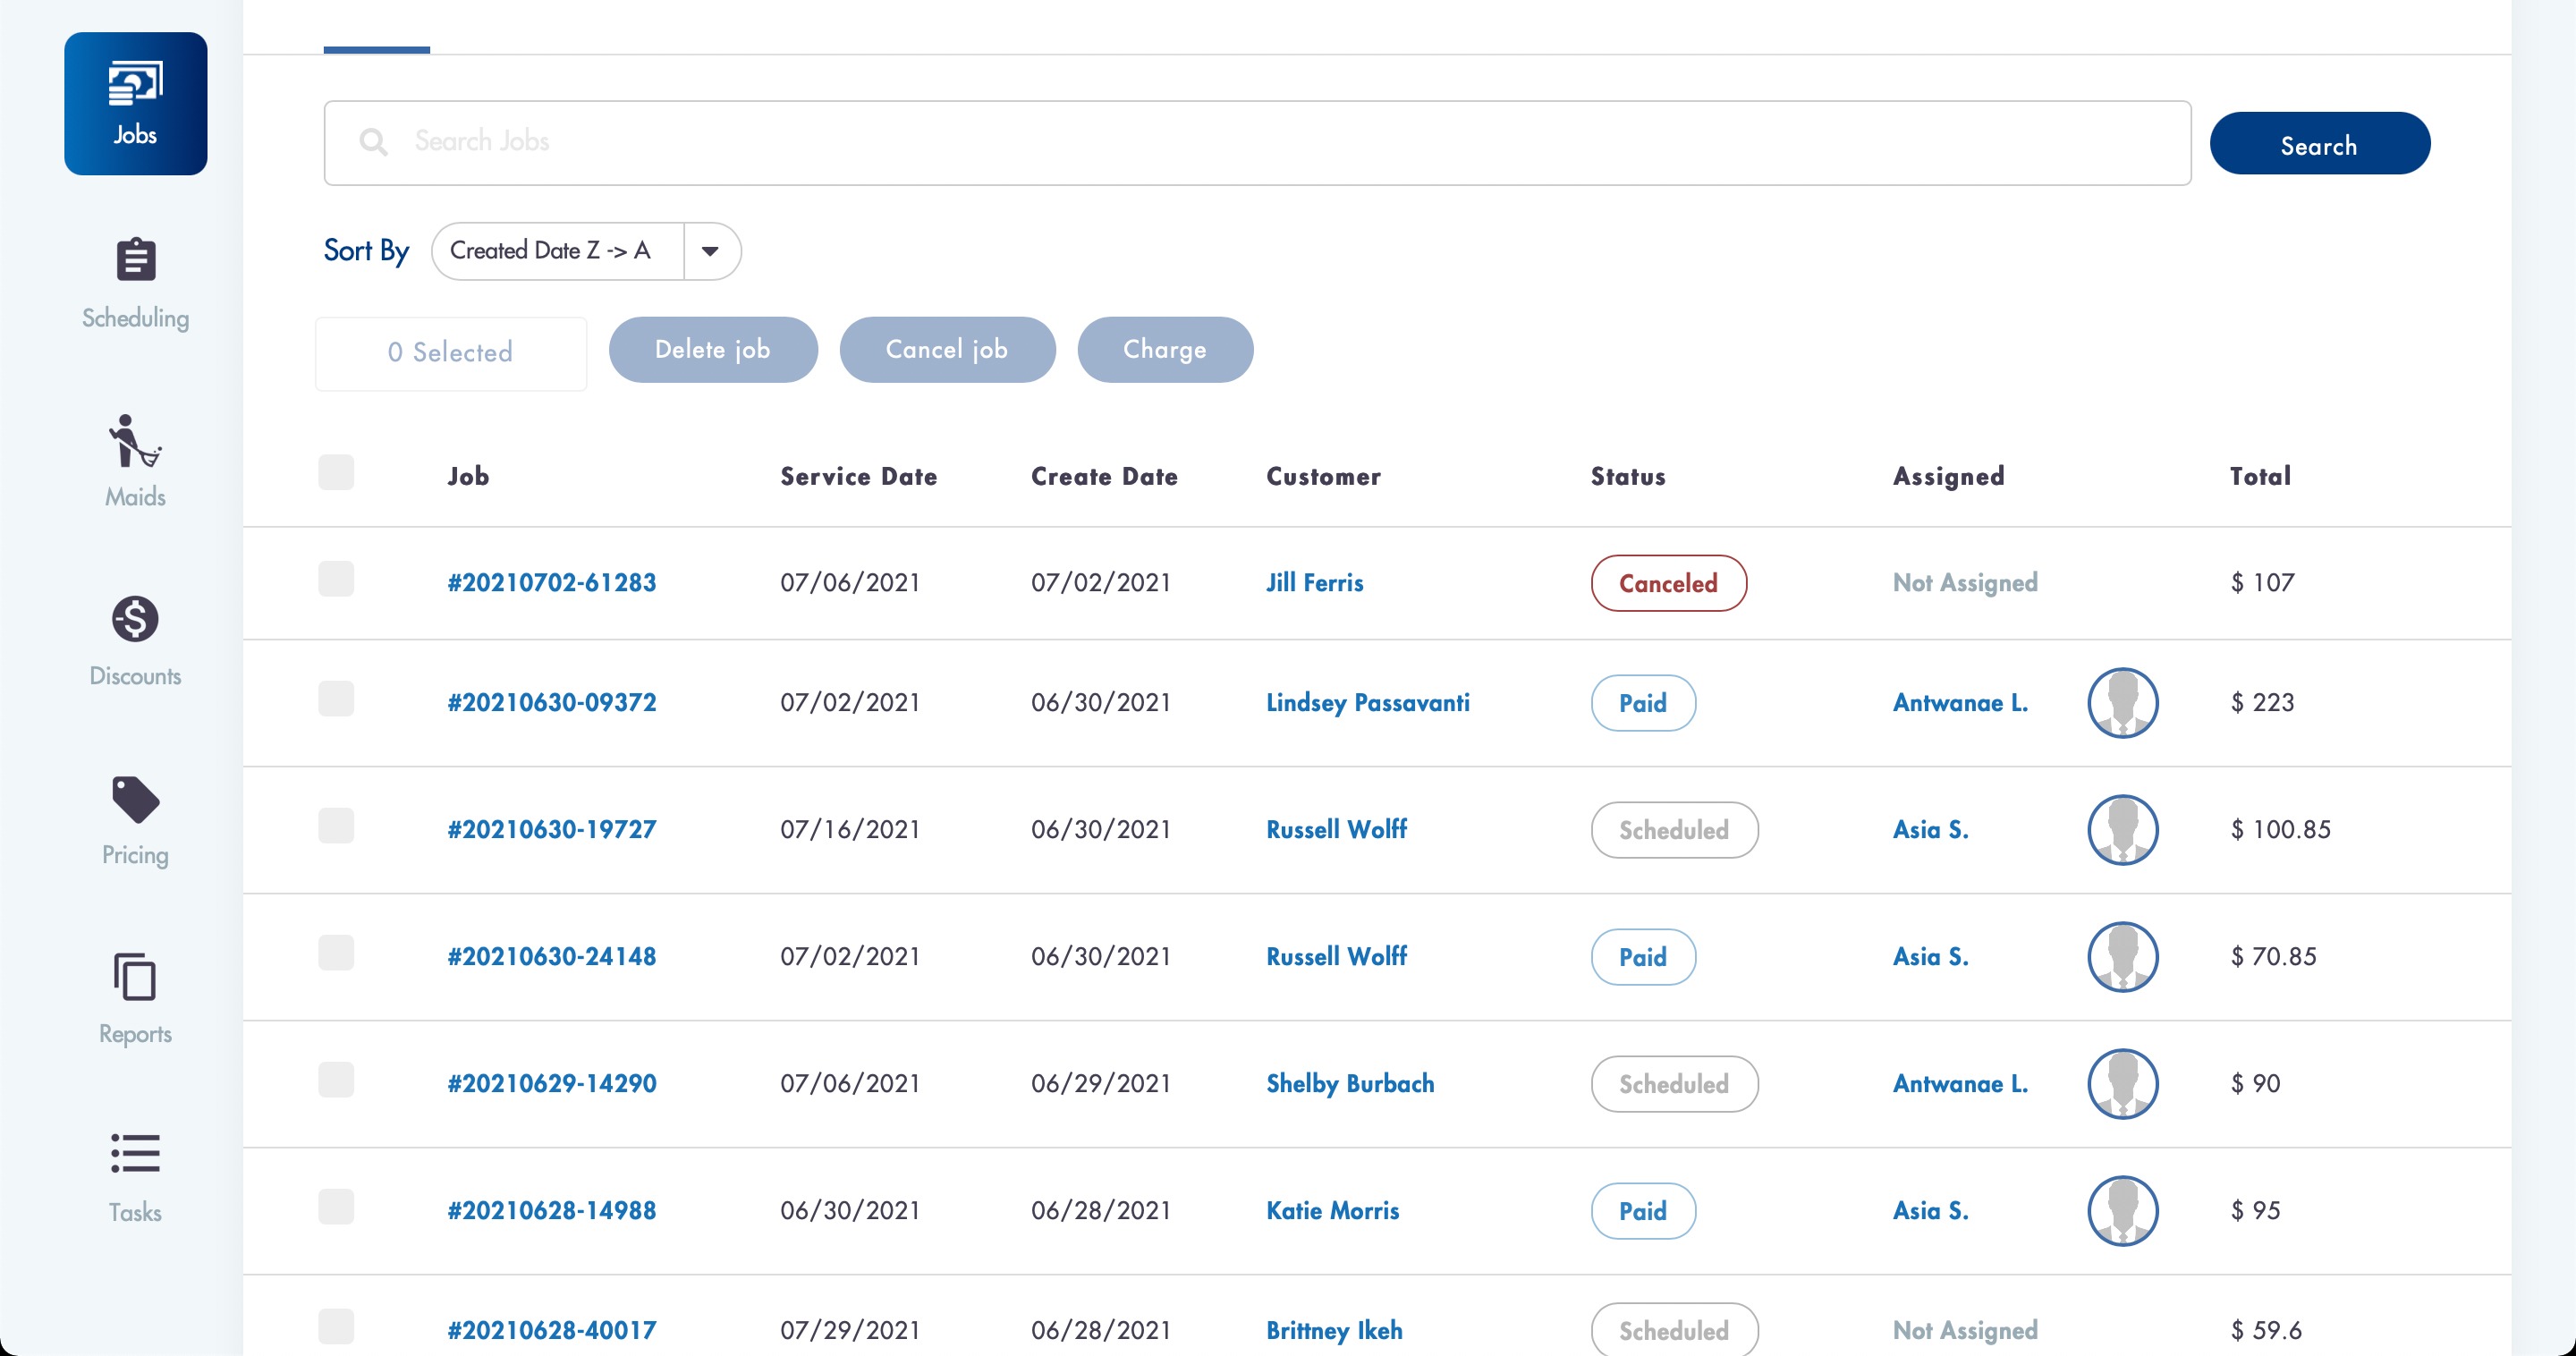Click the 0 Selected counter box
This screenshot has height=1356, width=2576.
451,353
